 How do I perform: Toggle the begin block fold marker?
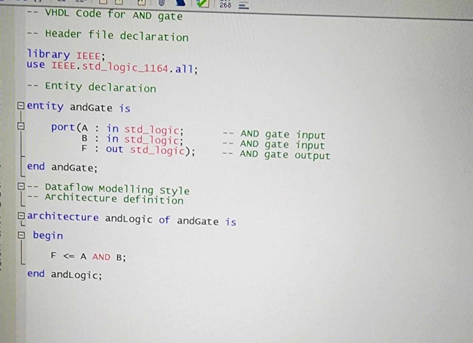coord(22,235)
